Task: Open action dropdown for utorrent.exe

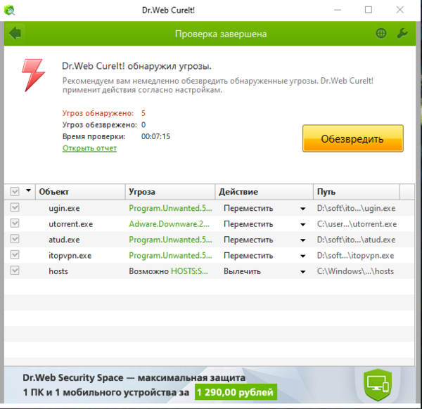Action: point(302,225)
